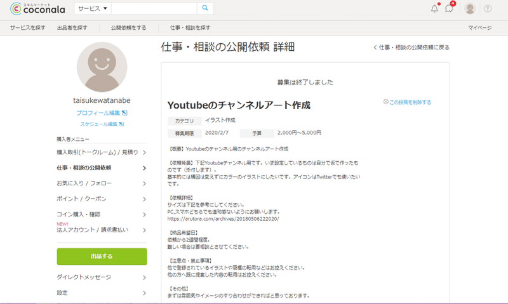Screen dimensions: 508x304
Task: Open プロフィール編集 link
Action: point(98,113)
